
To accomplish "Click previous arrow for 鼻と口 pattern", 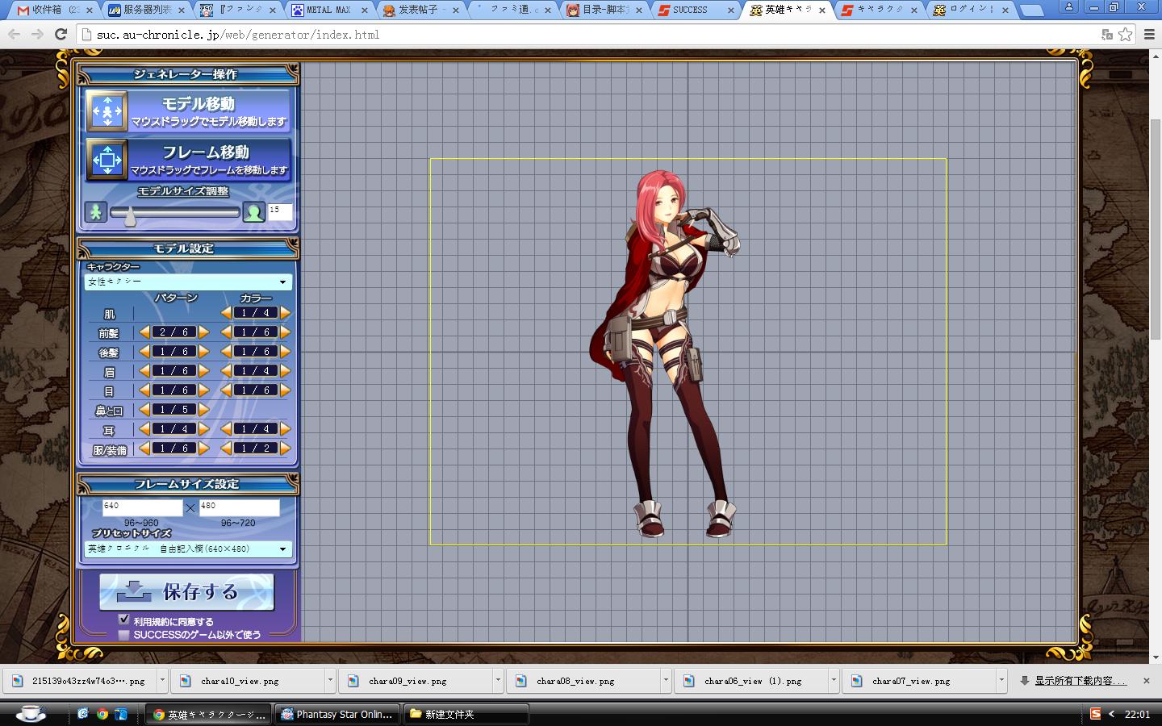I will pos(144,410).
